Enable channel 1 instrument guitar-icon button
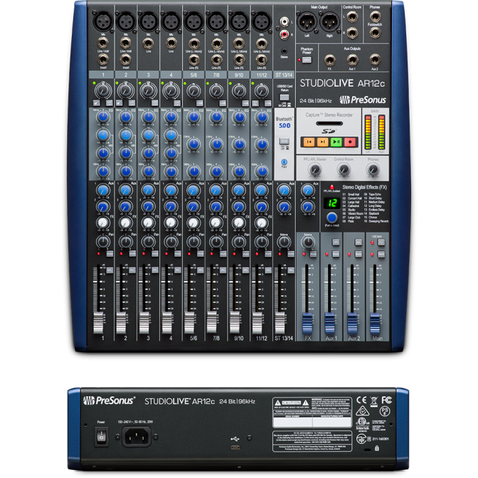The height and width of the screenshot is (478, 478). [x=97, y=103]
